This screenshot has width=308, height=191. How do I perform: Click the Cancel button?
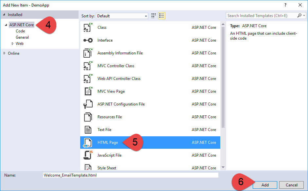click(291, 185)
